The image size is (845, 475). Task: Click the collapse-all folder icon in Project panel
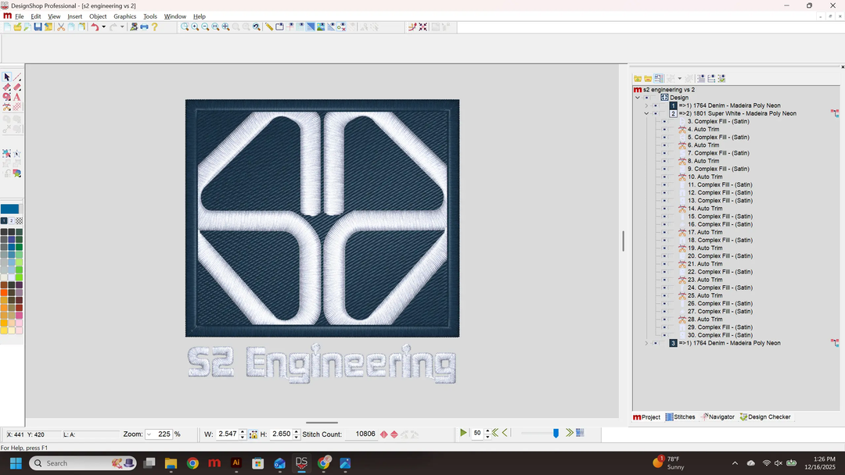(x=648, y=79)
